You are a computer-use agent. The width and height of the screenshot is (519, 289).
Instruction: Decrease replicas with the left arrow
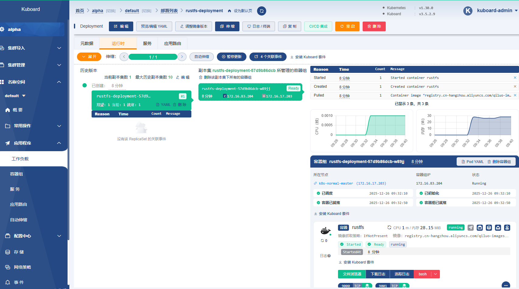tap(124, 57)
